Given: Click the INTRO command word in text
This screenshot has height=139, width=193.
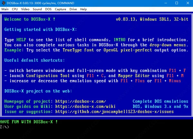Looking at the screenshot, I should [120, 40].
